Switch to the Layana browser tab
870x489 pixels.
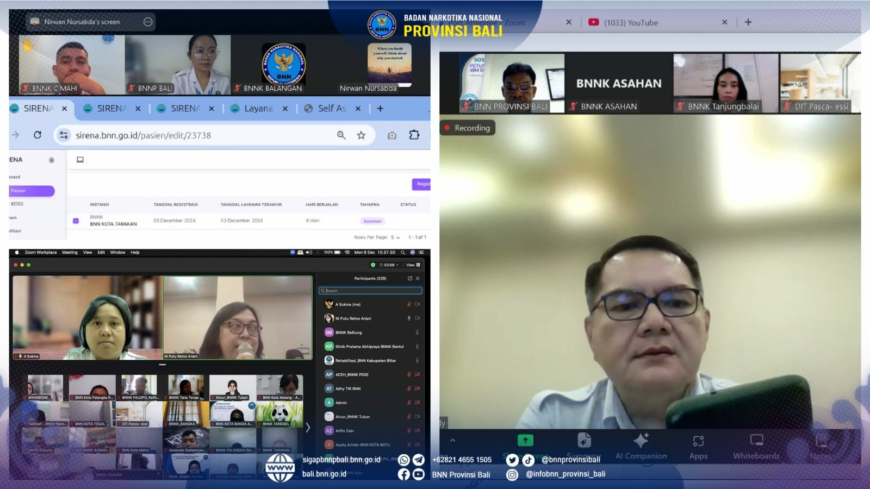pos(259,109)
